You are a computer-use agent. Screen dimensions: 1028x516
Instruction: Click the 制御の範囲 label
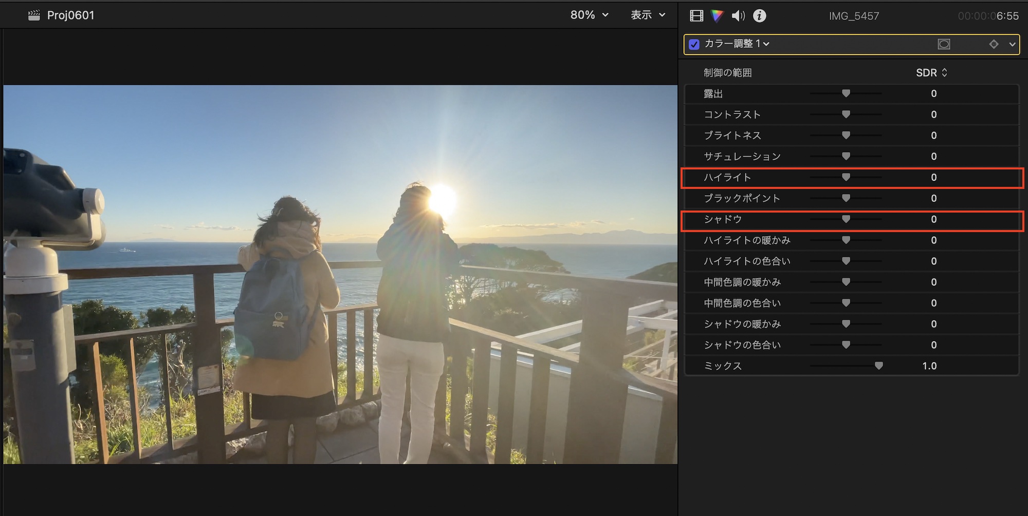tap(727, 73)
